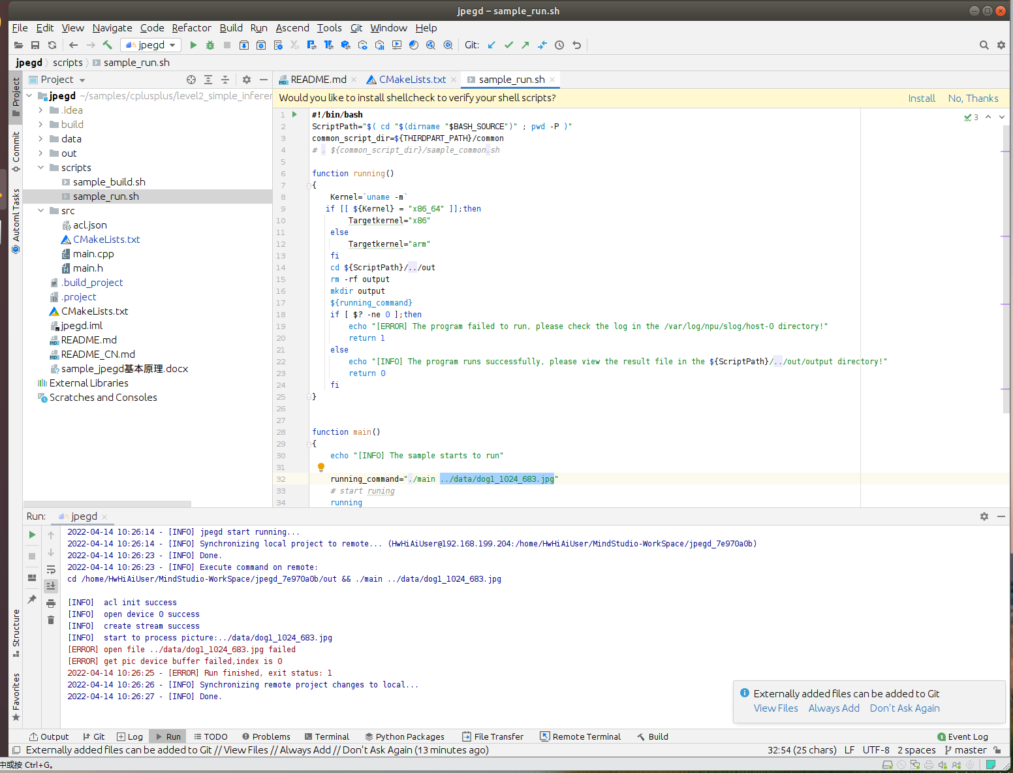1013x773 pixels.
Task: Pin the Run tab with pin icon
Action: click(x=32, y=599)
